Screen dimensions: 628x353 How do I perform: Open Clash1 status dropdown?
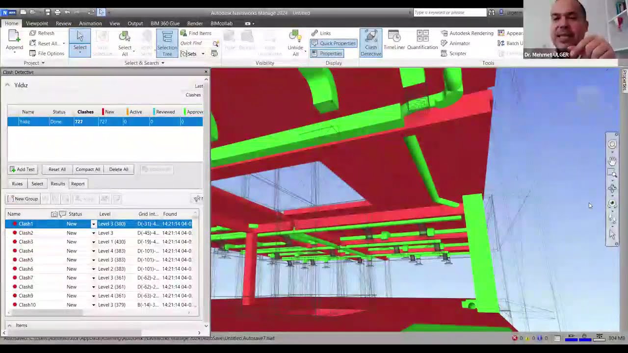94,224
